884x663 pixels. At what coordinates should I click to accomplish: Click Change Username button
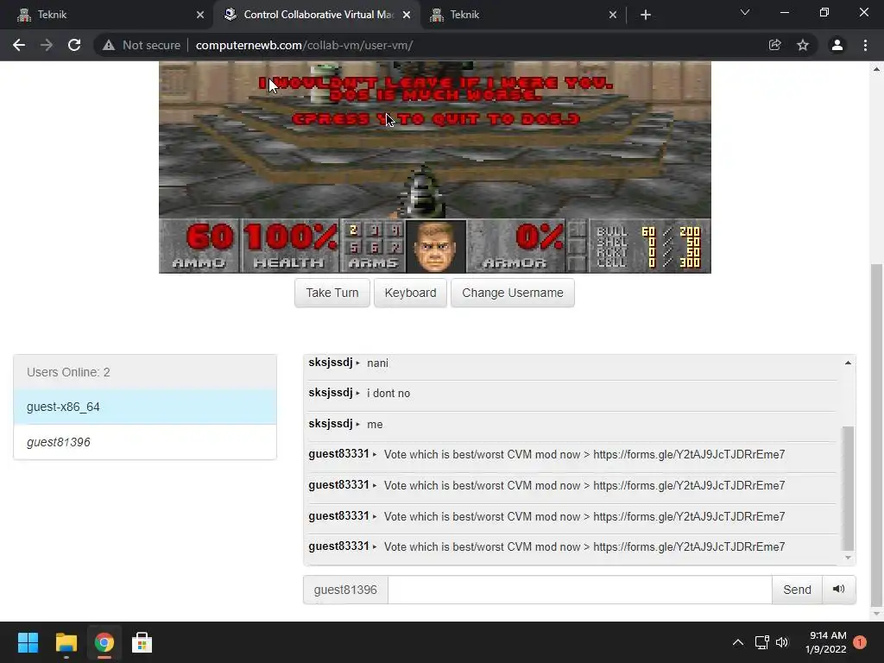513,293
